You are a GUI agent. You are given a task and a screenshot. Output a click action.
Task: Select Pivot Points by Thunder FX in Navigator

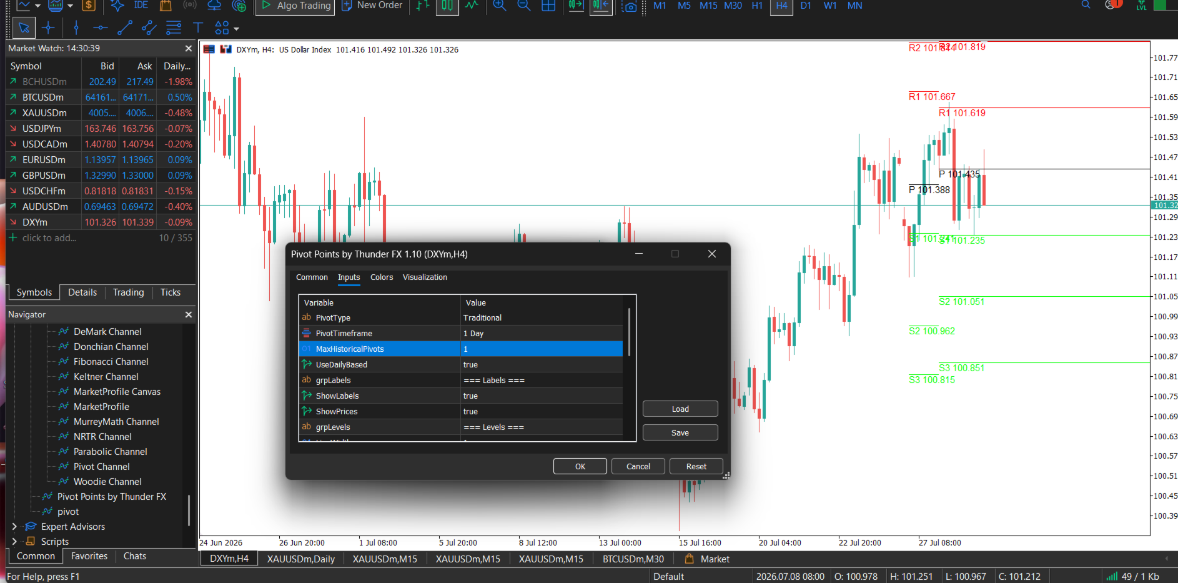coord(112,497)
